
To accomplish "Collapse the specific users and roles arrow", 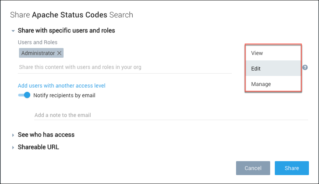I will click(13, 31).
